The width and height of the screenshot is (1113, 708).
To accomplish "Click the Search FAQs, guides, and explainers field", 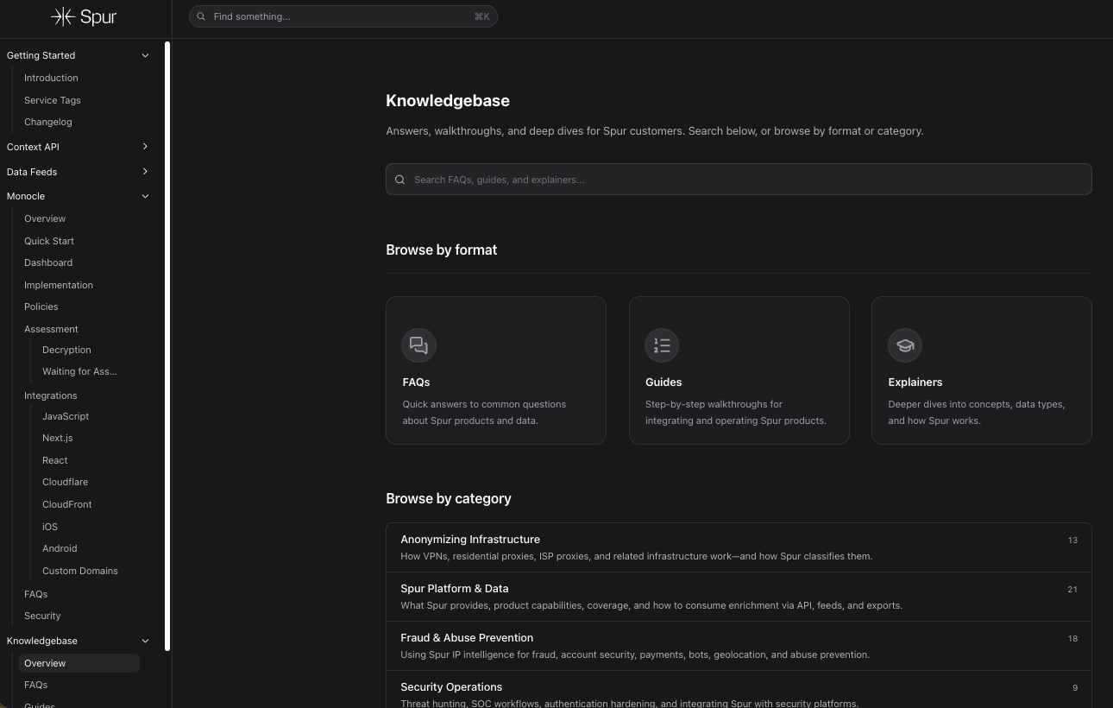I will [x=739, y=180].
